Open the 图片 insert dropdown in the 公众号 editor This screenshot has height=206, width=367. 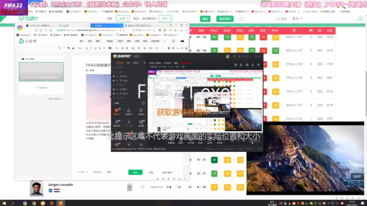point(82,41)
